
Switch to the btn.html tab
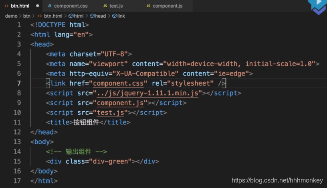pyautogui.click(x=21, y=6)
